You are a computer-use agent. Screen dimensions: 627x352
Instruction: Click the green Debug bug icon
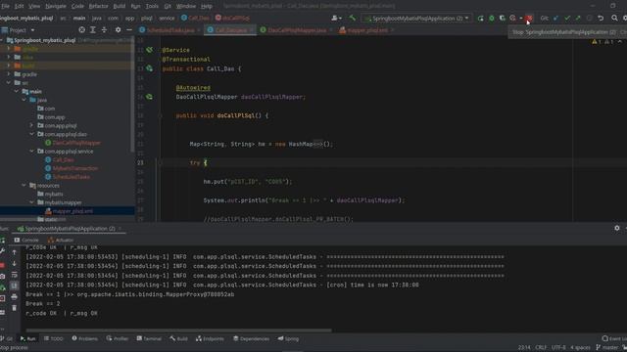tap(492, 19)
